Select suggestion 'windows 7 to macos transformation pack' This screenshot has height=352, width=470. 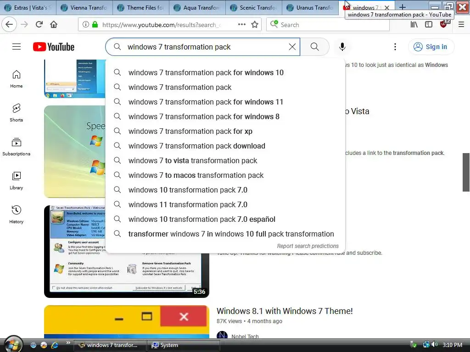click(x=225, y=175)
